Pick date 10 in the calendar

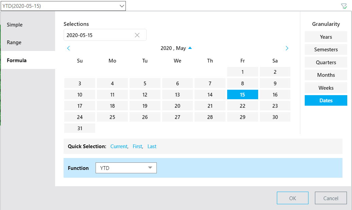click(80, 94)
